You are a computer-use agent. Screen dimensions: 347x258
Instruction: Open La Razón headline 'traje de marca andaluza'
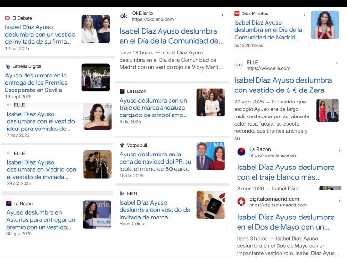154,108
